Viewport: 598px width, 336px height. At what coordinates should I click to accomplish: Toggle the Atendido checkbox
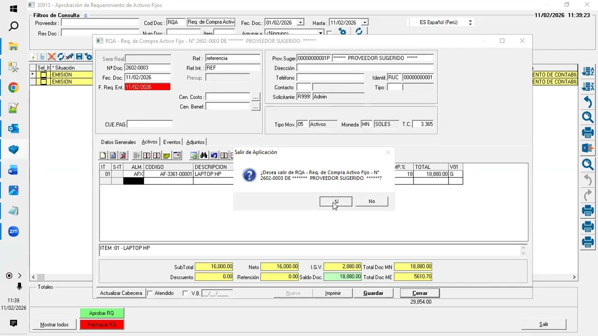[150, 293]
